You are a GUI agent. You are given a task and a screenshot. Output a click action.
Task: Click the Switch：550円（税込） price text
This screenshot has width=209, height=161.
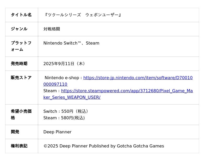coord(67,111)
